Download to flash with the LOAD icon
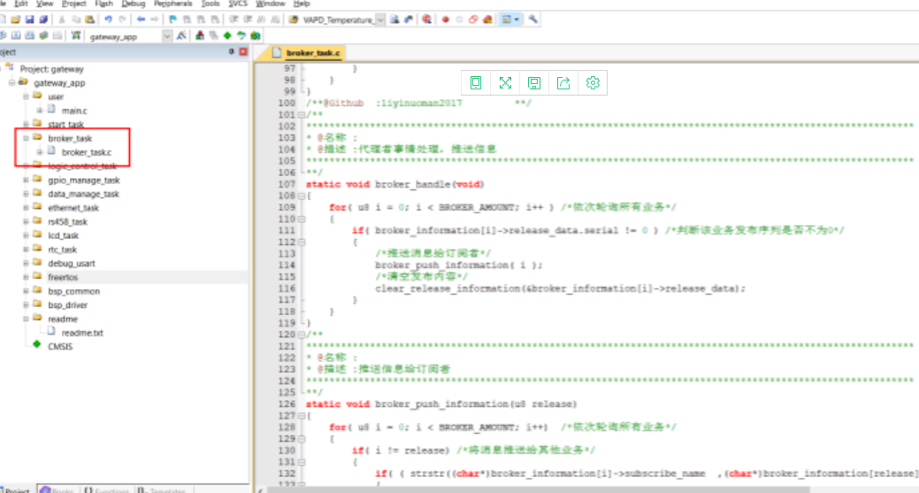The height and width of the screenshot is (493, 919). pyautogui.click(x=76, y=35)
